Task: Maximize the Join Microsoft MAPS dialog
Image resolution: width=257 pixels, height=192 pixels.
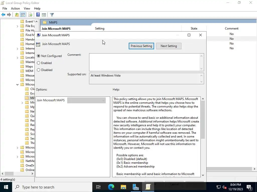Action: tap(189, 35)
